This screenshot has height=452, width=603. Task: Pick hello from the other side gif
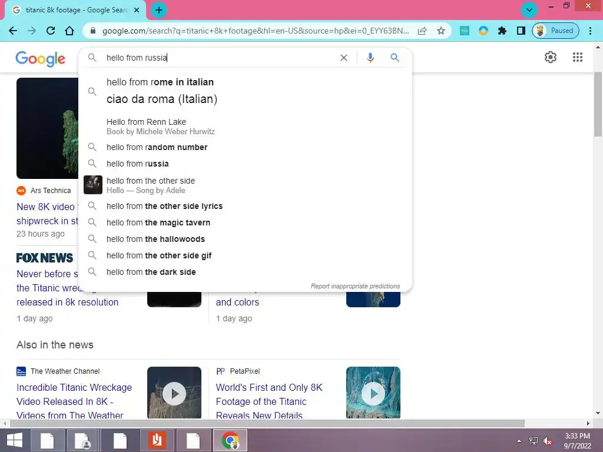click(246, 255)
